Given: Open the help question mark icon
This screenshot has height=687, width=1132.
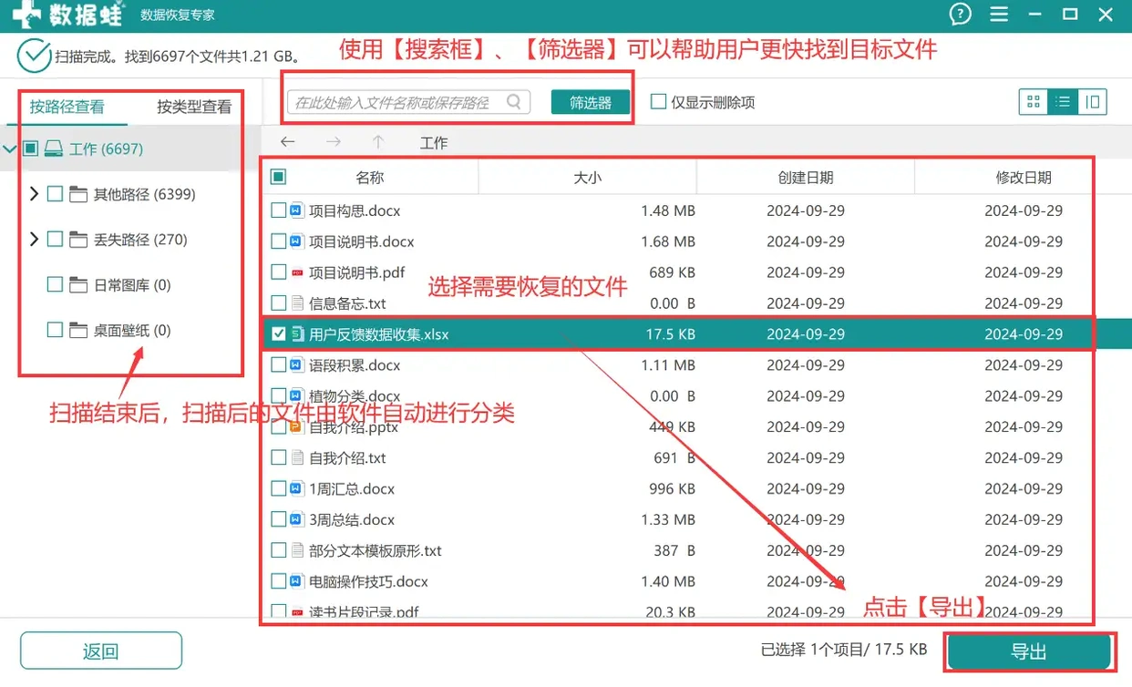Looking at the screenshot, I should (960, 15).
